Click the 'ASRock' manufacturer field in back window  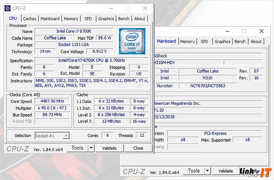coord(208,56)
